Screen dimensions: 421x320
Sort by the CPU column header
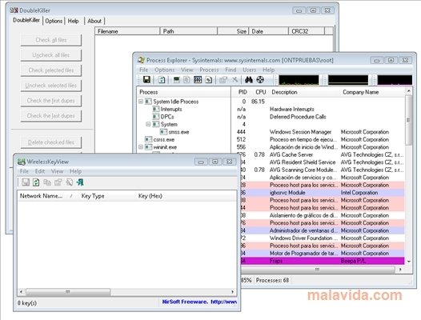260,92
